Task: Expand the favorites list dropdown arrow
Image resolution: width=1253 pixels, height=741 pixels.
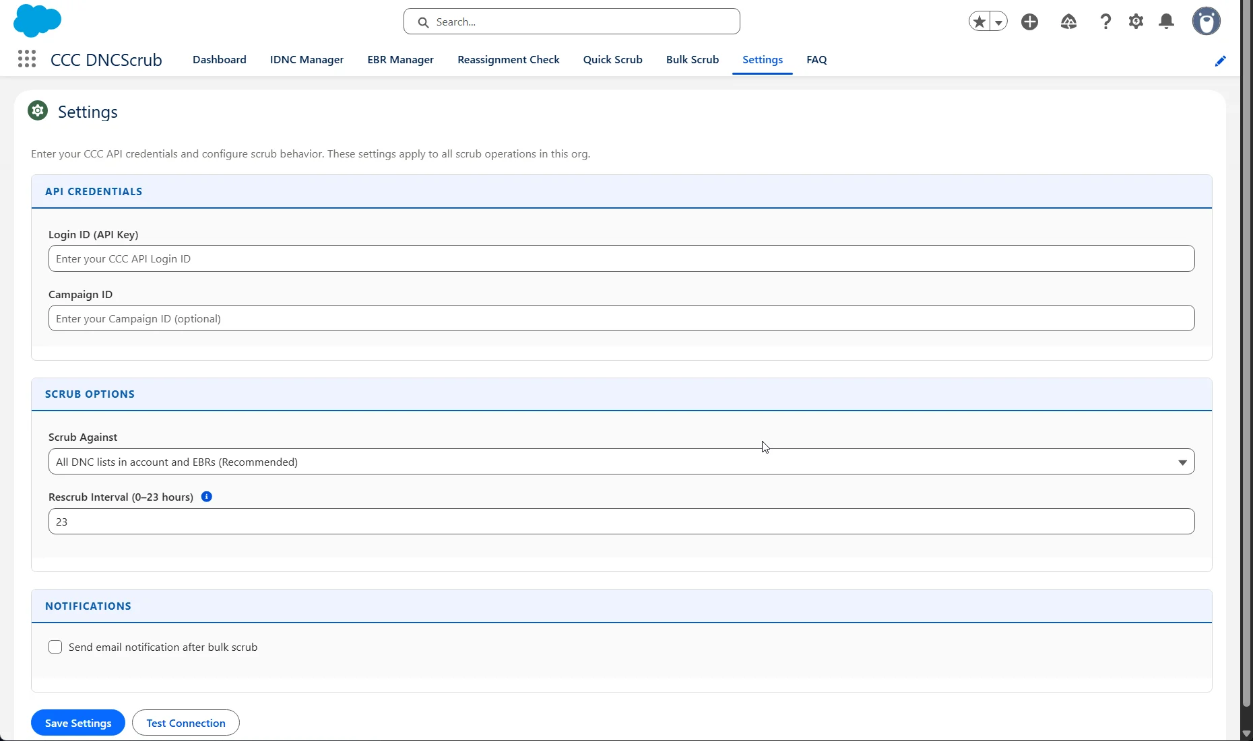Action: (999, 22)
